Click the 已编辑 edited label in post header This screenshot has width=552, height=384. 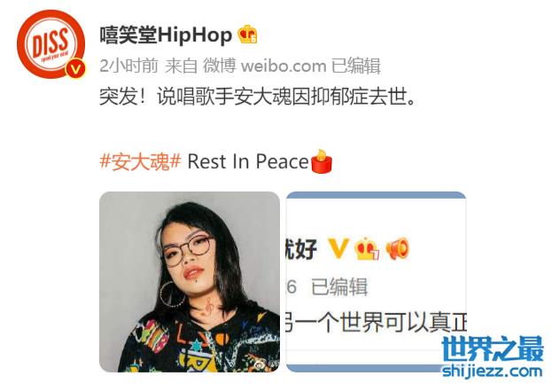(356, 66)
